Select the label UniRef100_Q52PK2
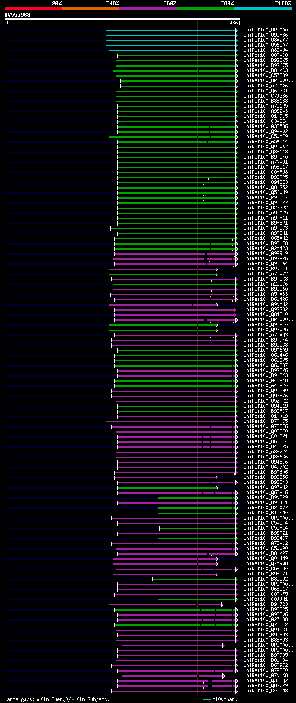 click(x=265, y=401)
